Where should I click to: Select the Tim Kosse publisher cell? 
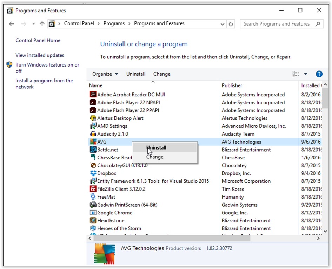(x=233, y=189)
